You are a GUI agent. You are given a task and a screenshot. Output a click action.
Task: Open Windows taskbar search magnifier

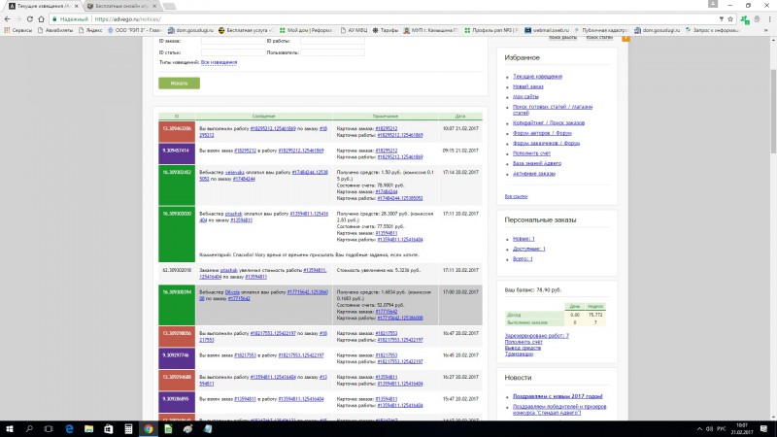click(x=29, y=429)
